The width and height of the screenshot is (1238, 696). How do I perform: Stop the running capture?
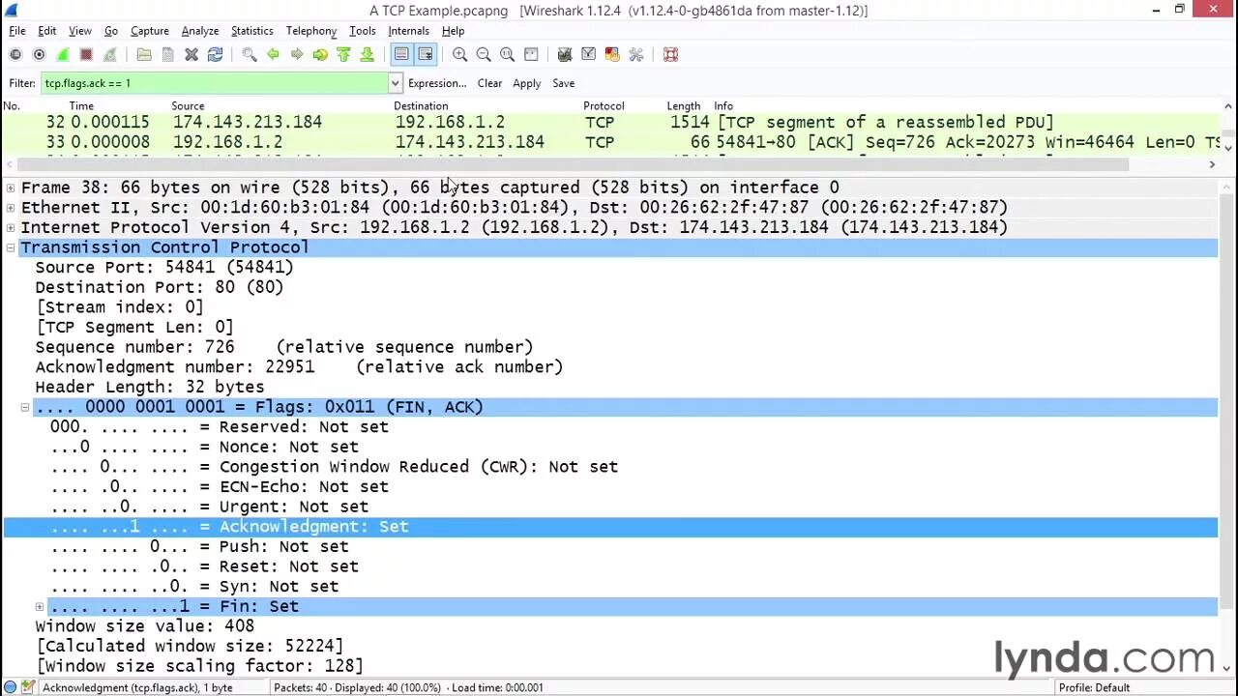(x=85, y=54)
